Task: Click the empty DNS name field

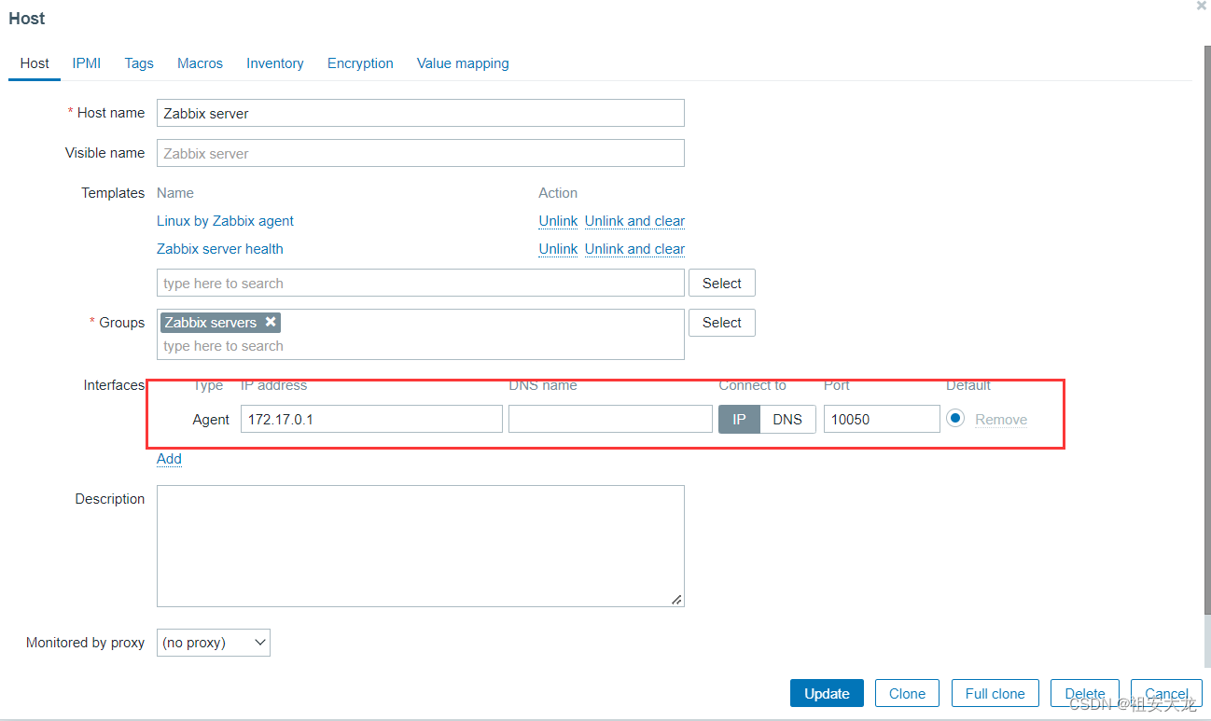Action: click(610, 419)
